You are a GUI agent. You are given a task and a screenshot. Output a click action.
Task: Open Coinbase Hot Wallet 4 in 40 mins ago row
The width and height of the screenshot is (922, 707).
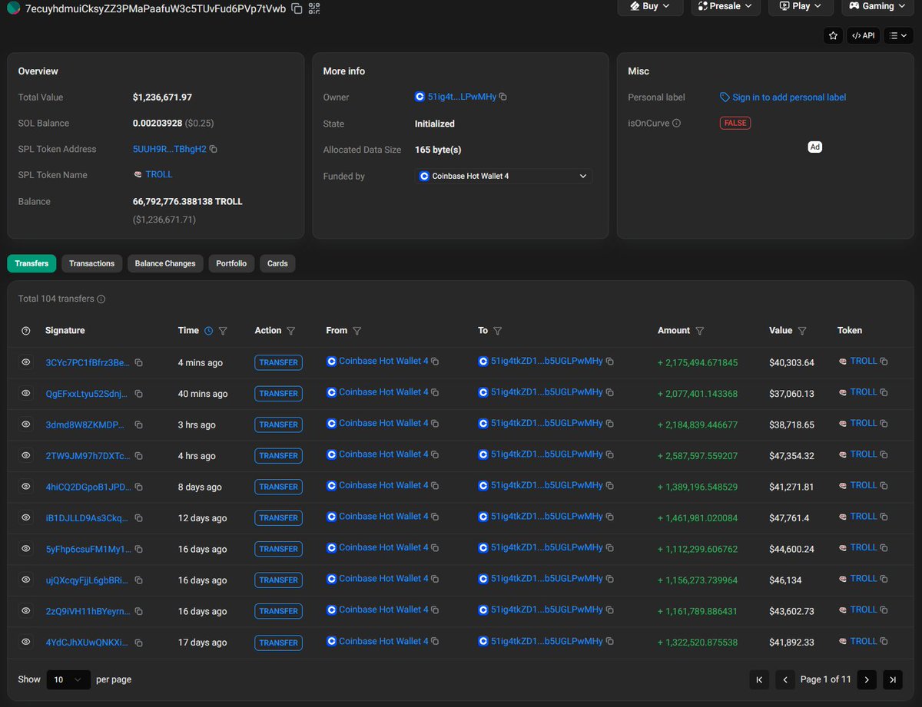(x=383, y=392)
